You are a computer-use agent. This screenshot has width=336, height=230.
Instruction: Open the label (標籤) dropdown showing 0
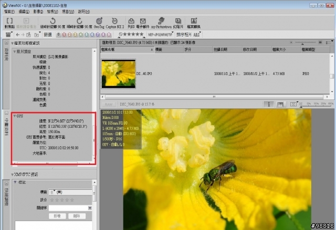pyautogui.click(x=70, y=192)
